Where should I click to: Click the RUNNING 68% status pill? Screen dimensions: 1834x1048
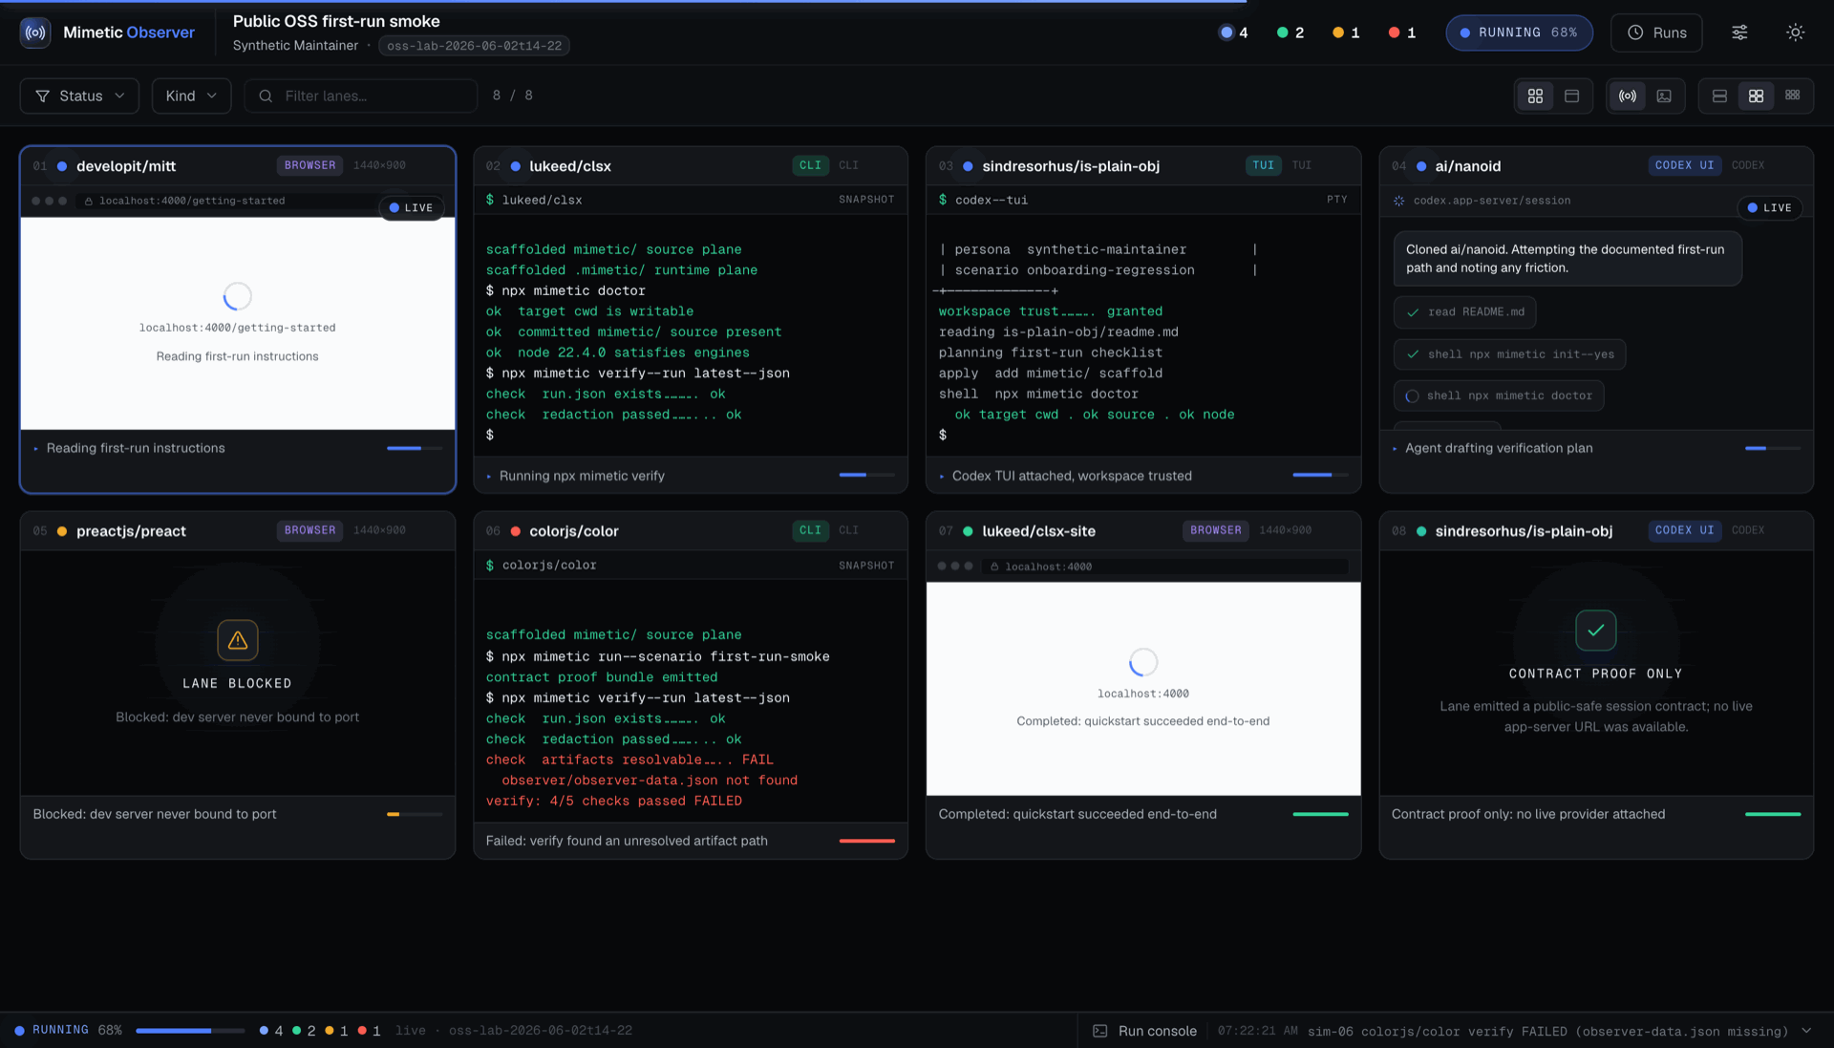(1519, 32)
